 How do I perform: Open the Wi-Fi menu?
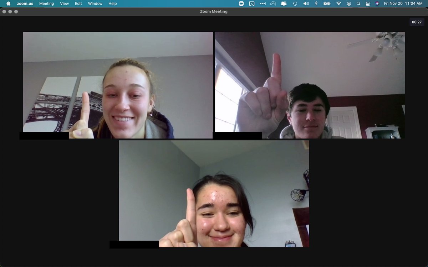coord(339,4)
